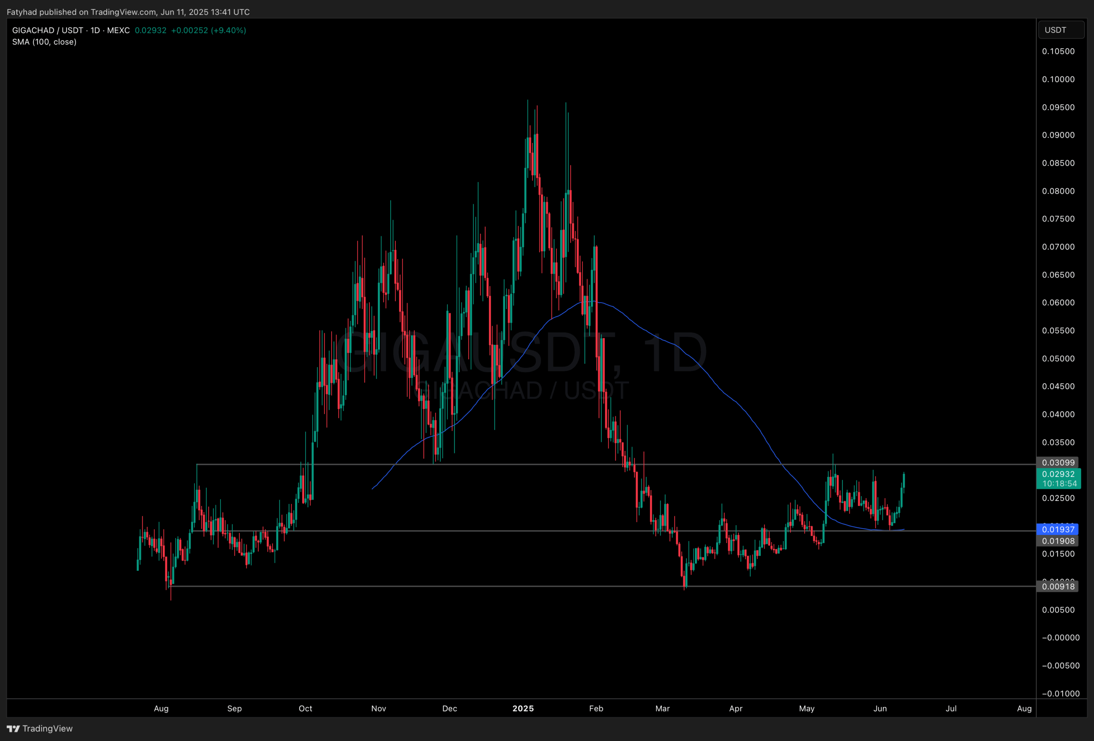Screen dimensions: 1094x741
Task: Click the Jun label on the time axis
Action: point(880,709)
